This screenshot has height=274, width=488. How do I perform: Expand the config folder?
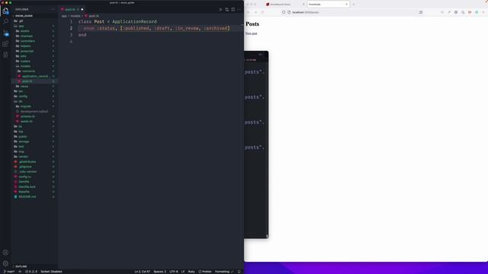coord(23,97)
